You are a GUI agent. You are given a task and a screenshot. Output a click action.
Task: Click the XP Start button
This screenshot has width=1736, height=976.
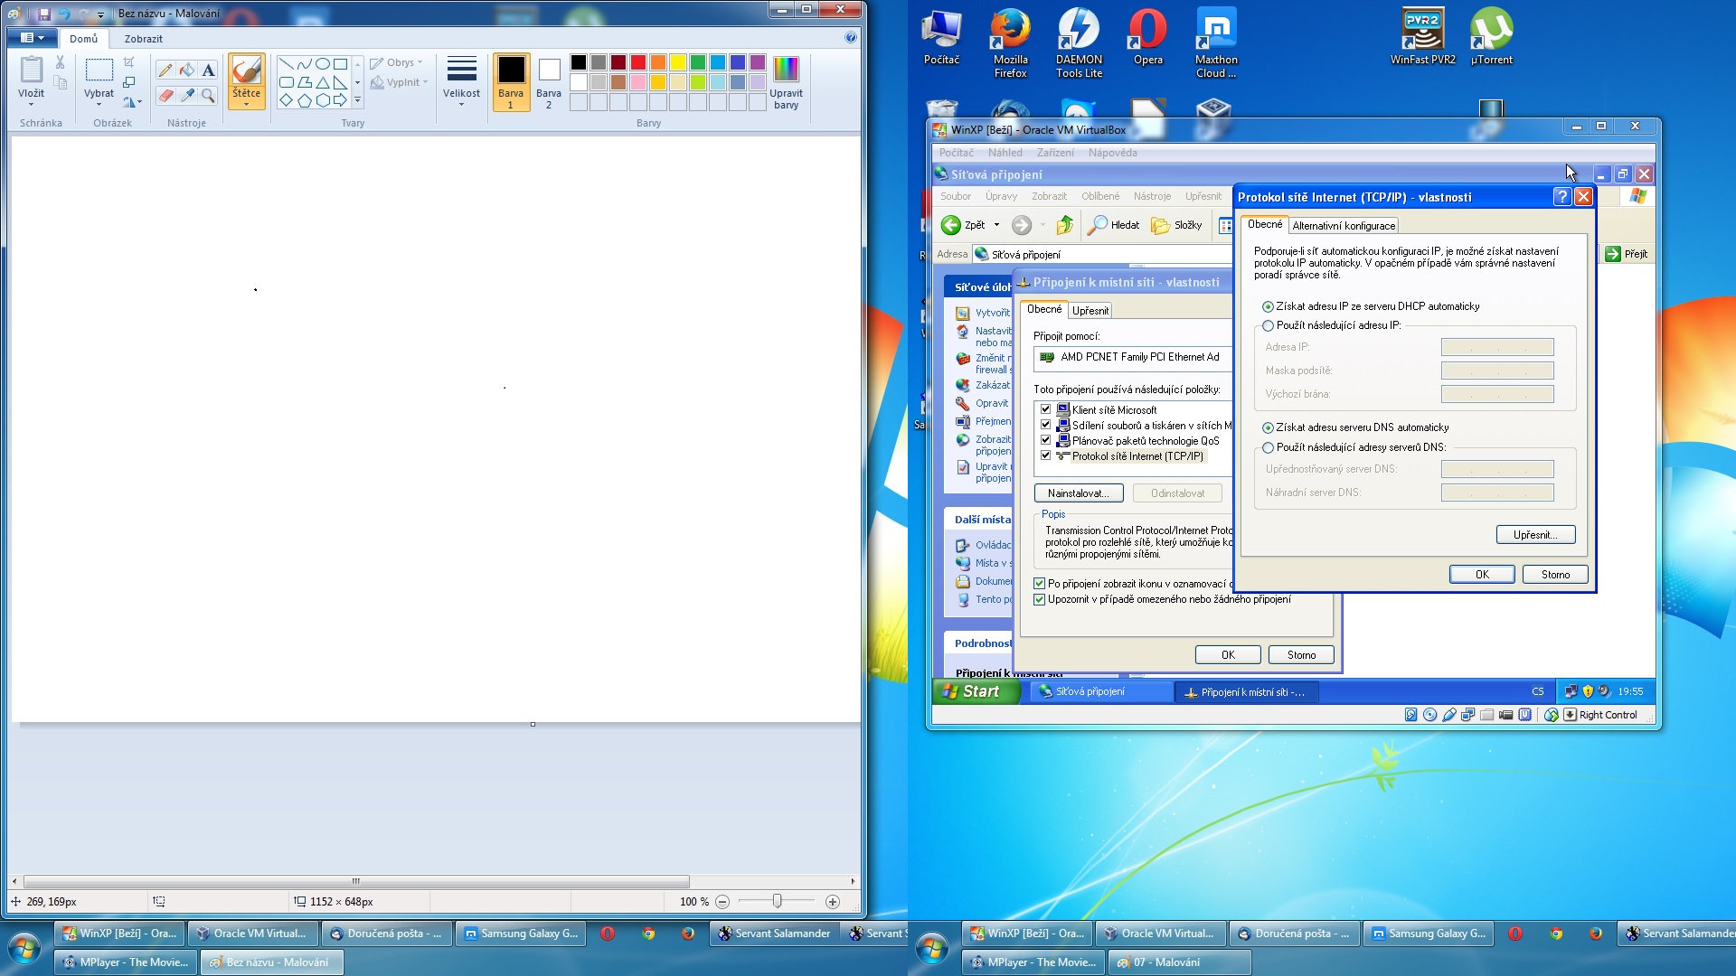point(975,691)
